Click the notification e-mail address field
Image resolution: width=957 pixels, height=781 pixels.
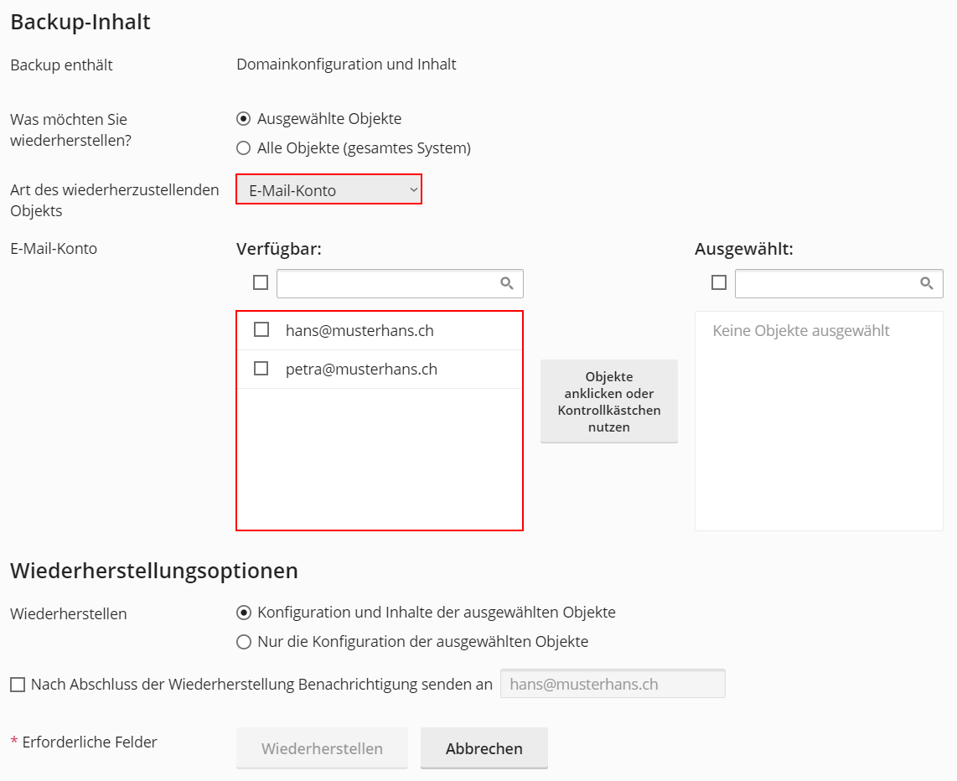point(612,684)
